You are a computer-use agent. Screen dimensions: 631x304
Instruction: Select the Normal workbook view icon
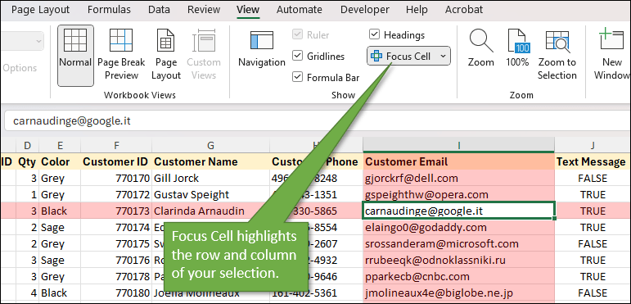pos(75,40)
